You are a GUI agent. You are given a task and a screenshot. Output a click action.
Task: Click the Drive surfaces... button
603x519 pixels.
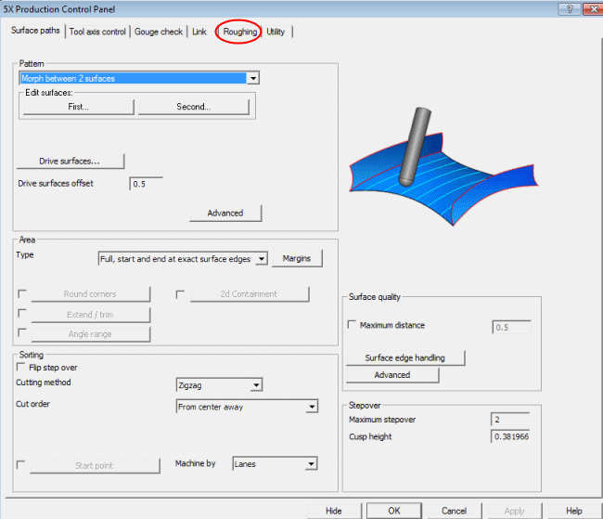(x=70, y=162)
